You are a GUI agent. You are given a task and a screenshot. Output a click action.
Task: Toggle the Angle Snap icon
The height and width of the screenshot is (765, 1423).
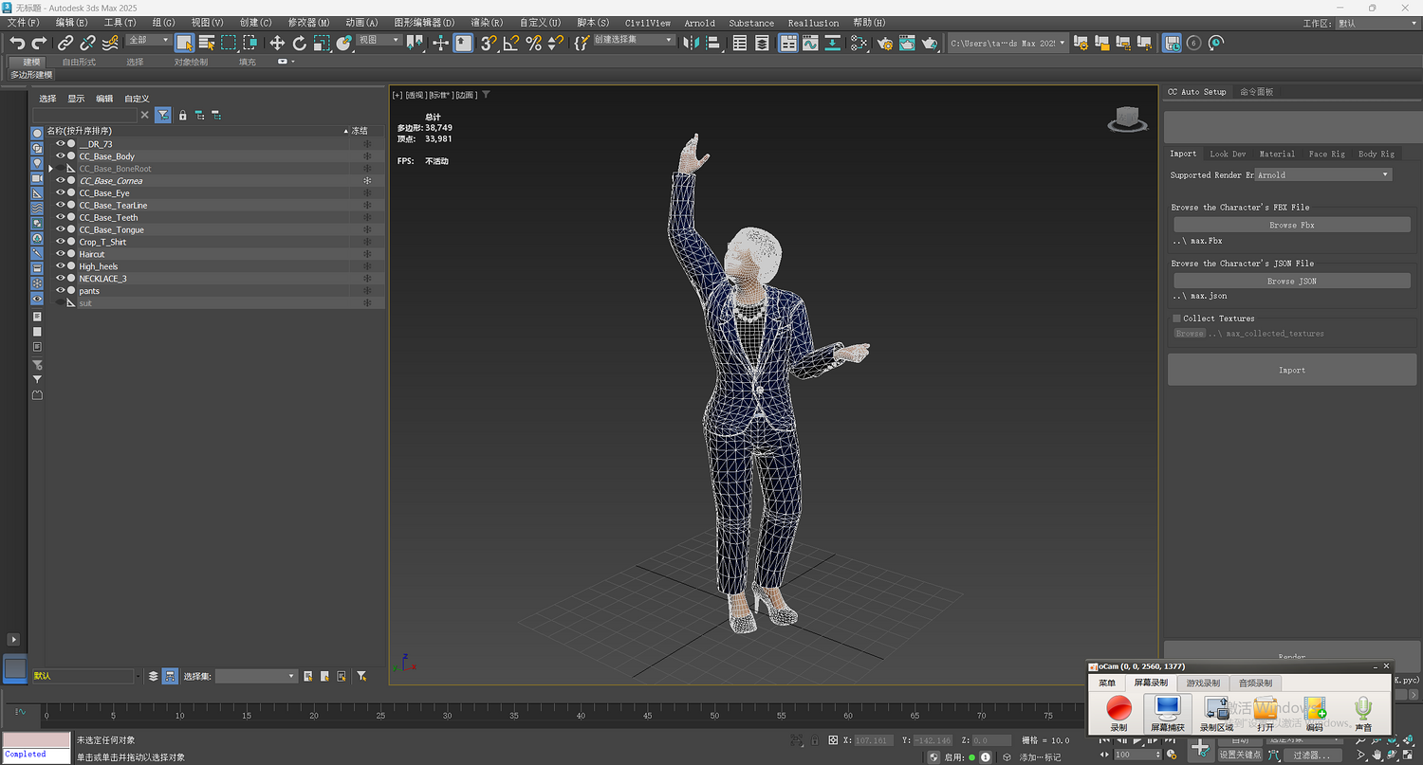click(x=511, y=43)
